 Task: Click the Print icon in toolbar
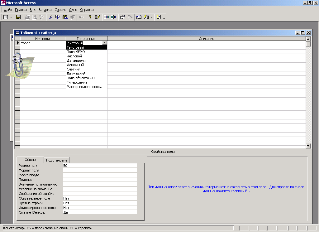pyautogui.click(x=27, y=17)
